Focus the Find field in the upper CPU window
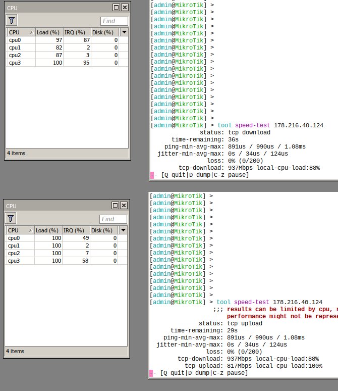This screenshot has width=338, height=391. click(x=115, y=21)
